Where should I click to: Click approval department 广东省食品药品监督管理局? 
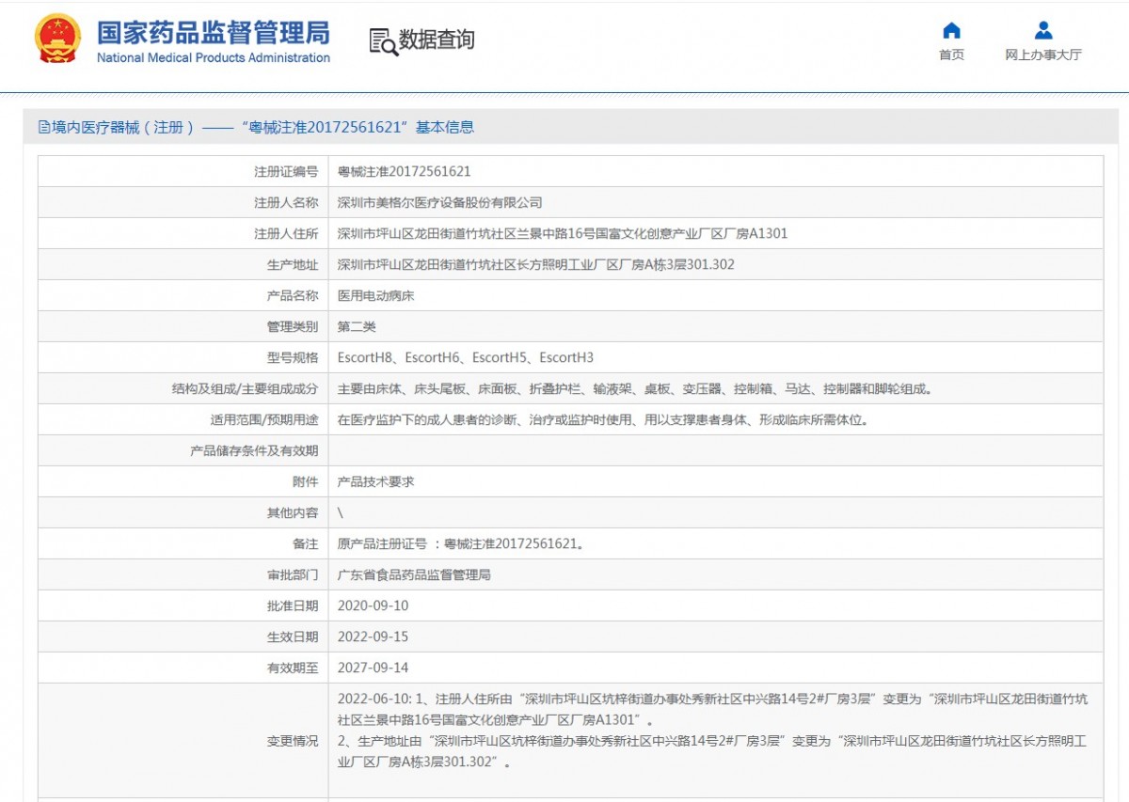click(x=414, y=574)
